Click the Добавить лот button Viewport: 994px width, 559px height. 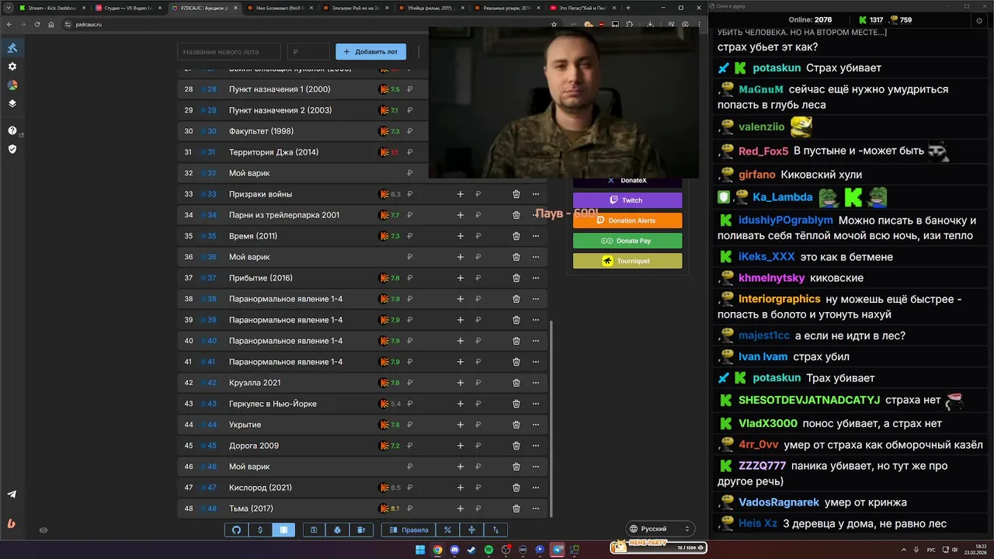[370, 52]
